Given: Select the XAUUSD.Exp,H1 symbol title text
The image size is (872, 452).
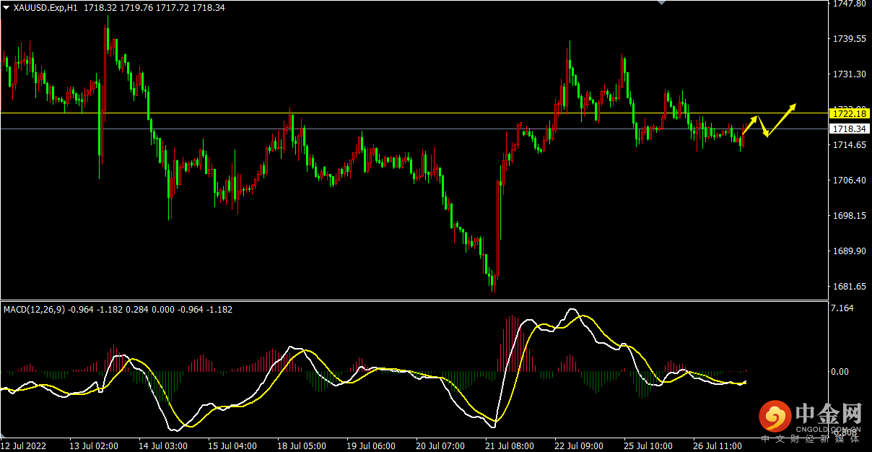Looking at the screenshot, I should pos(45,8).
